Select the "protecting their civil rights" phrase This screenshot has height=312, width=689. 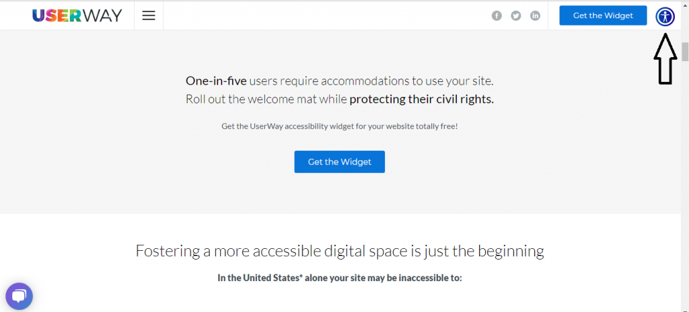421,100
